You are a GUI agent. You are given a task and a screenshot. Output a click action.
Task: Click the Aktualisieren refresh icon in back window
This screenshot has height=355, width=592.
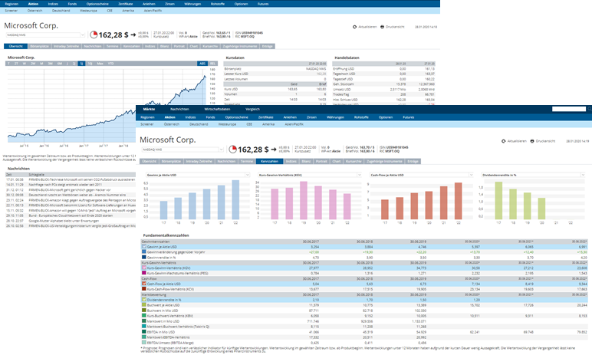pos(354,27)
